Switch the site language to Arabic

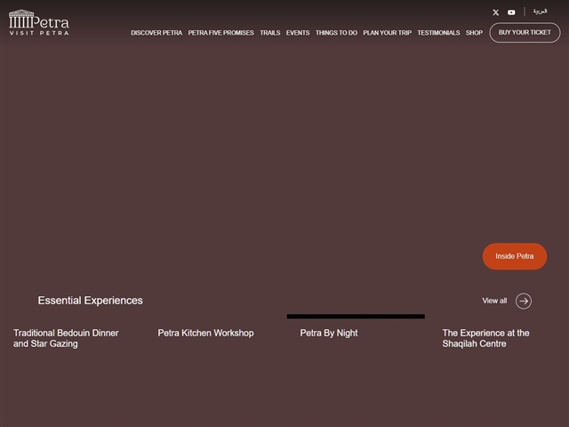(541, 12)
